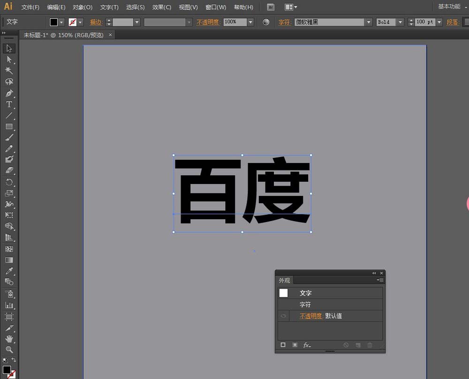The height and width of the screenshot is (379, 469).
Task: Open the 文件(F) menu
Action: pyautogui.click(x=30, y=7)
